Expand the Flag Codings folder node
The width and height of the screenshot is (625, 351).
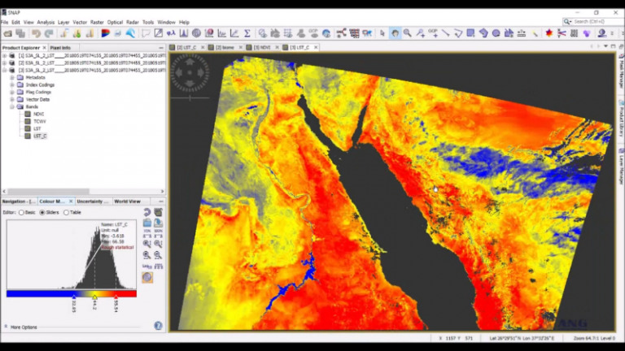[x=12, y=92]
